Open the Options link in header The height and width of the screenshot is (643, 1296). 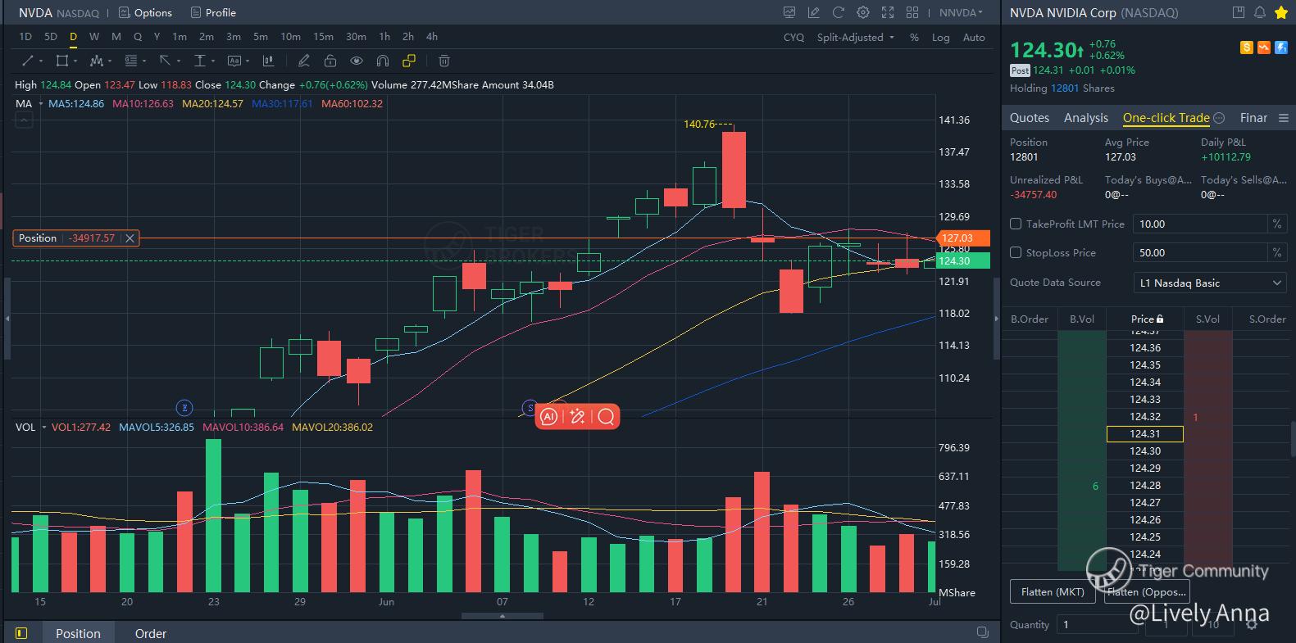145,12
